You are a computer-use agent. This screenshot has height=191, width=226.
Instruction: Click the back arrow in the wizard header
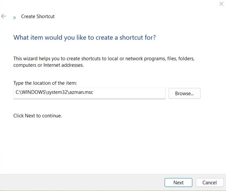pyautogui.click(x=4, y=16)
